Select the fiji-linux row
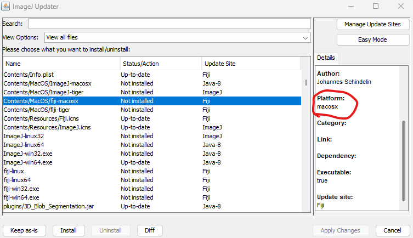Image resolution: width=413 pixels, height=238 pixels. (152, 171)
